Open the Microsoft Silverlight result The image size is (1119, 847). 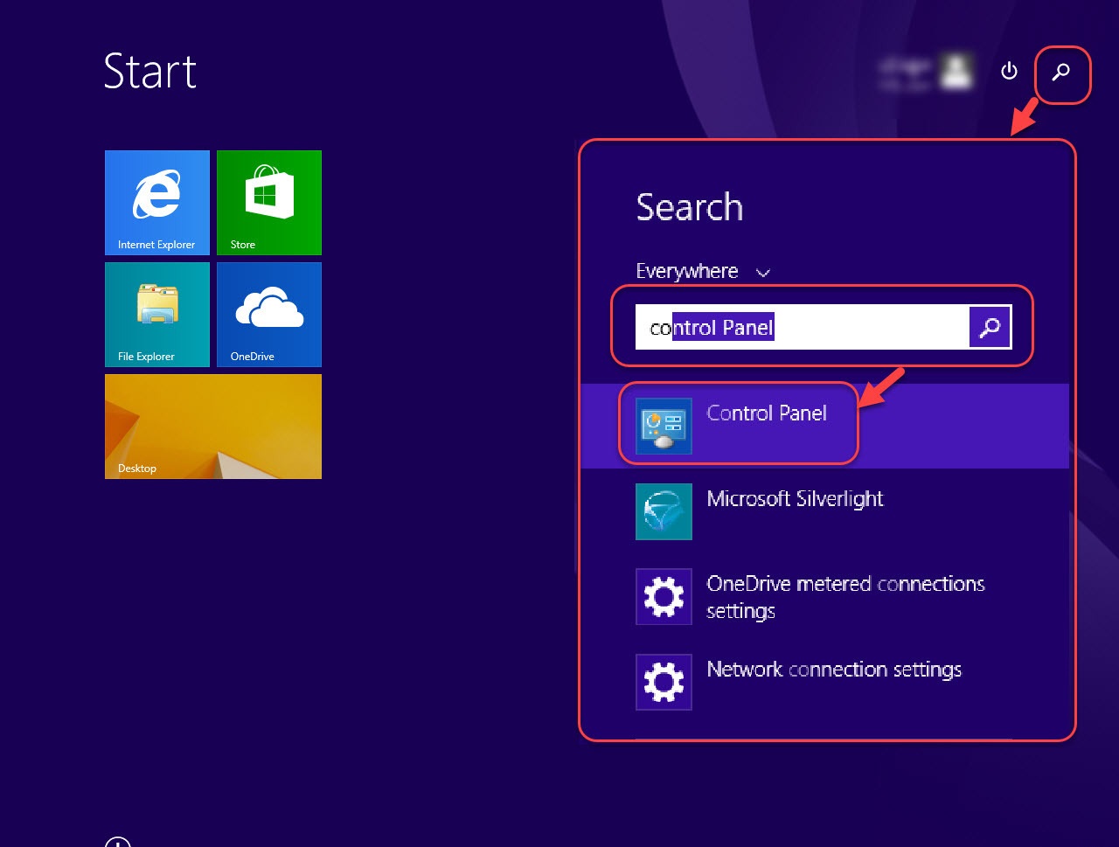click(x=824, y=511)
